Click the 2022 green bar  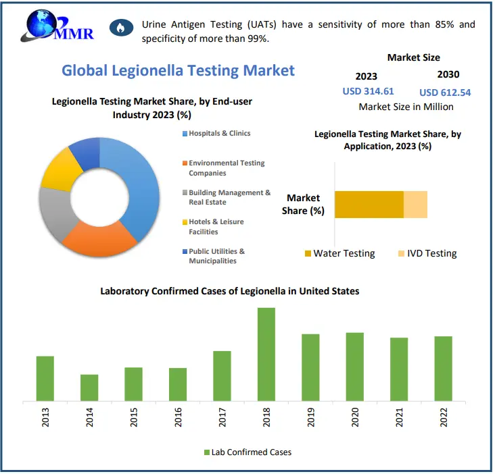point(443,368)
